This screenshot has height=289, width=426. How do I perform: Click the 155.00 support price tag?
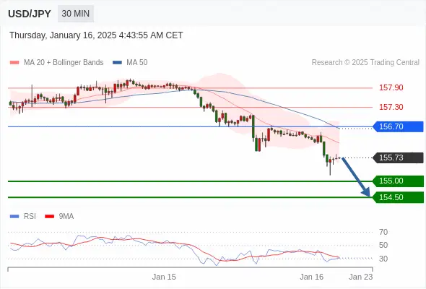click(399, 181)
